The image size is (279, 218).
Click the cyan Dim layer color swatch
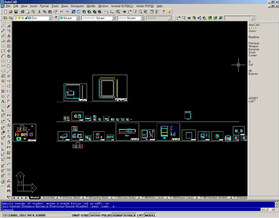click(30, 18)
